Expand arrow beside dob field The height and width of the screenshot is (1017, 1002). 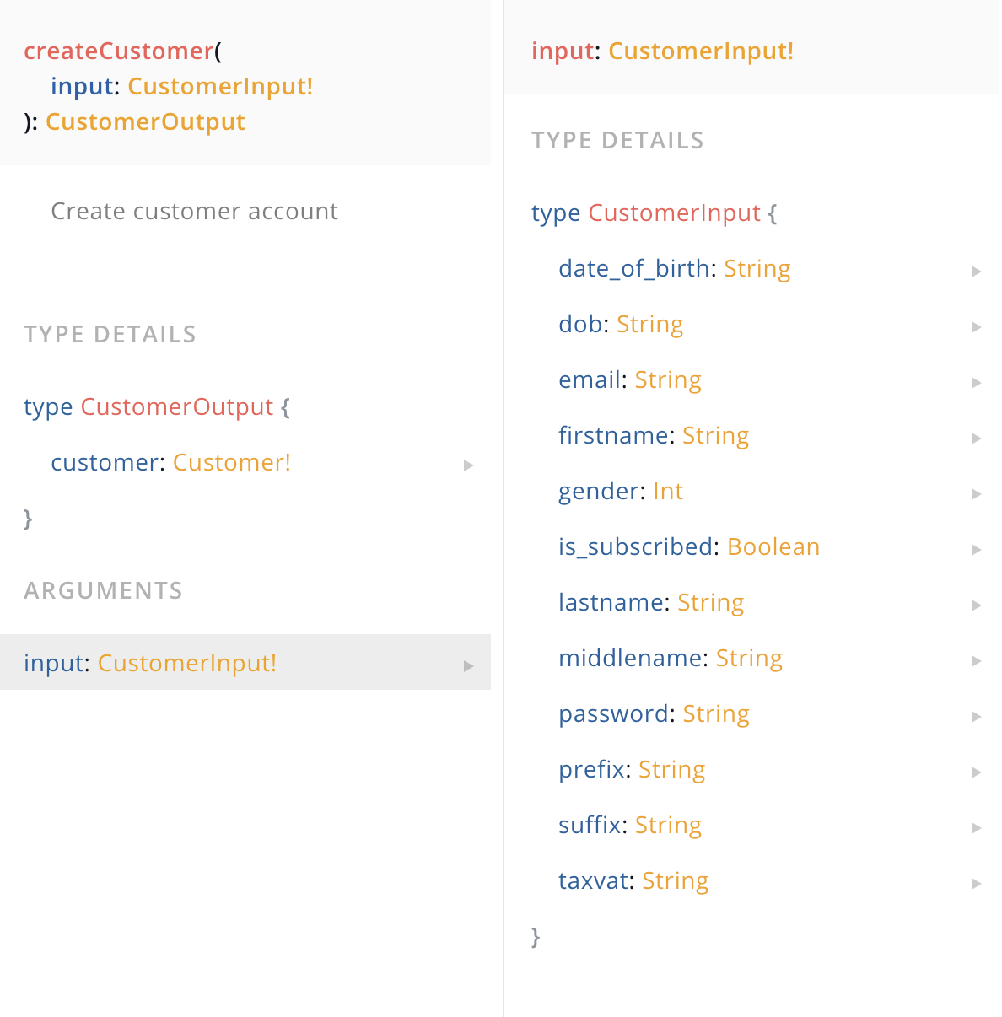[x=976, y=327]
